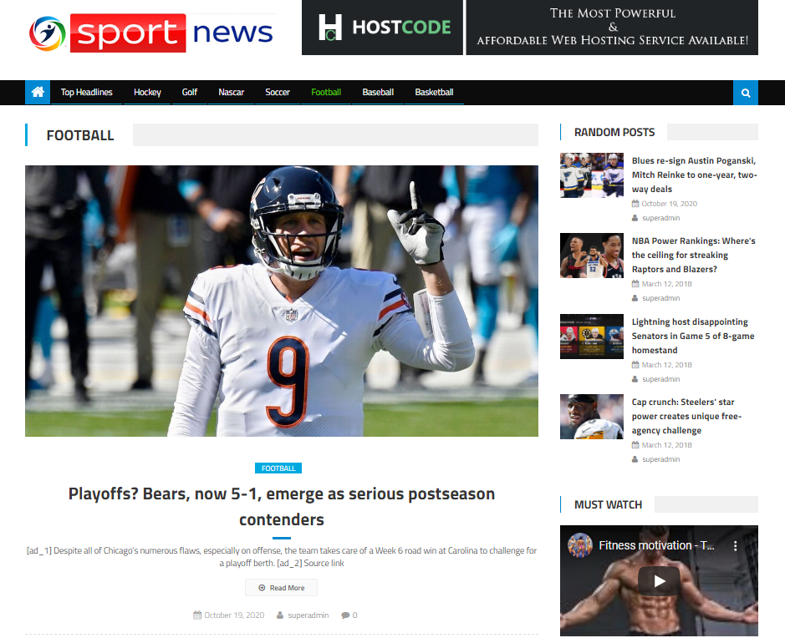The height and width of the screenshot is (643, 785).
Task: Click the home icon in navigation bar
Action: [x=38, y=93]
